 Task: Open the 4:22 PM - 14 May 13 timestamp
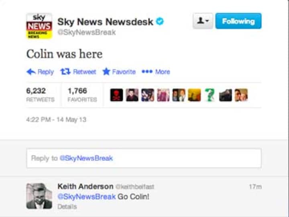(x=56, y=120)
